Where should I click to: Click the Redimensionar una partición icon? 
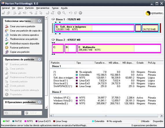7,39
